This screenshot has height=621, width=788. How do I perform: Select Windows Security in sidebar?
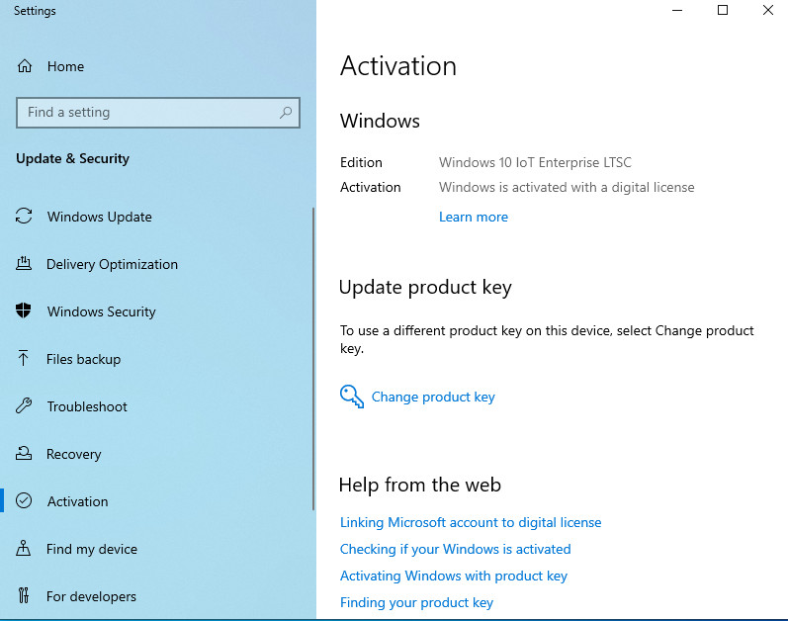click(102, 311)
